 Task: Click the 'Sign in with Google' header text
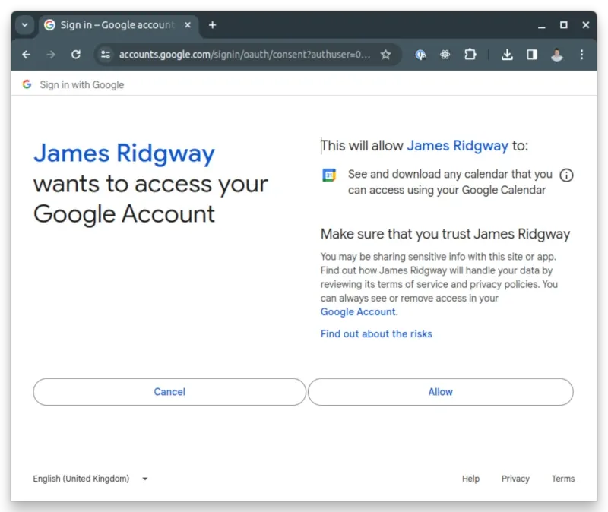coord(82,85)
